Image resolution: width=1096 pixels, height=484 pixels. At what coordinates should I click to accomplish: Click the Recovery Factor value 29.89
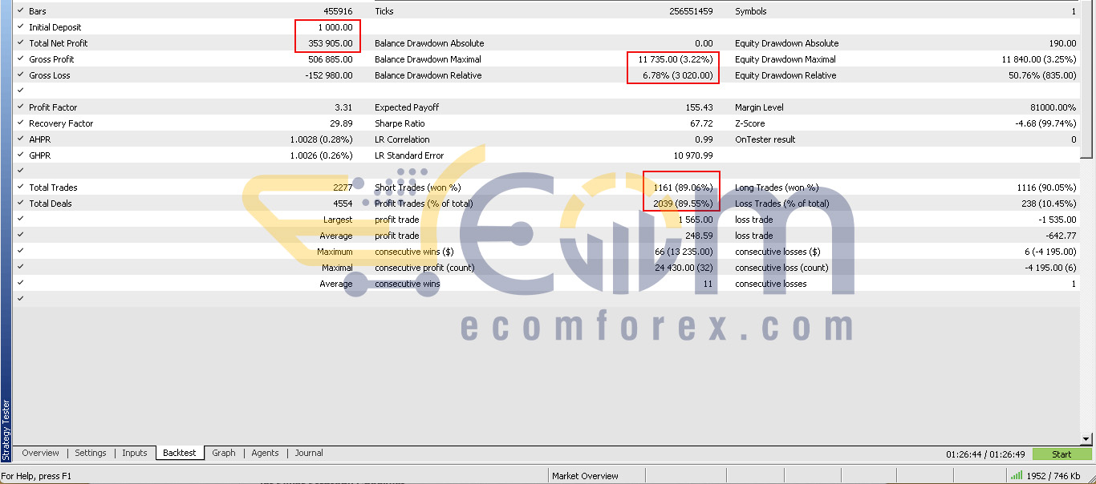point(342,123)
